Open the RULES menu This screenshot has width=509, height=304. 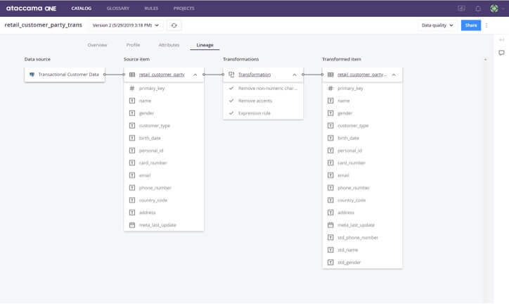pos(151,8)
